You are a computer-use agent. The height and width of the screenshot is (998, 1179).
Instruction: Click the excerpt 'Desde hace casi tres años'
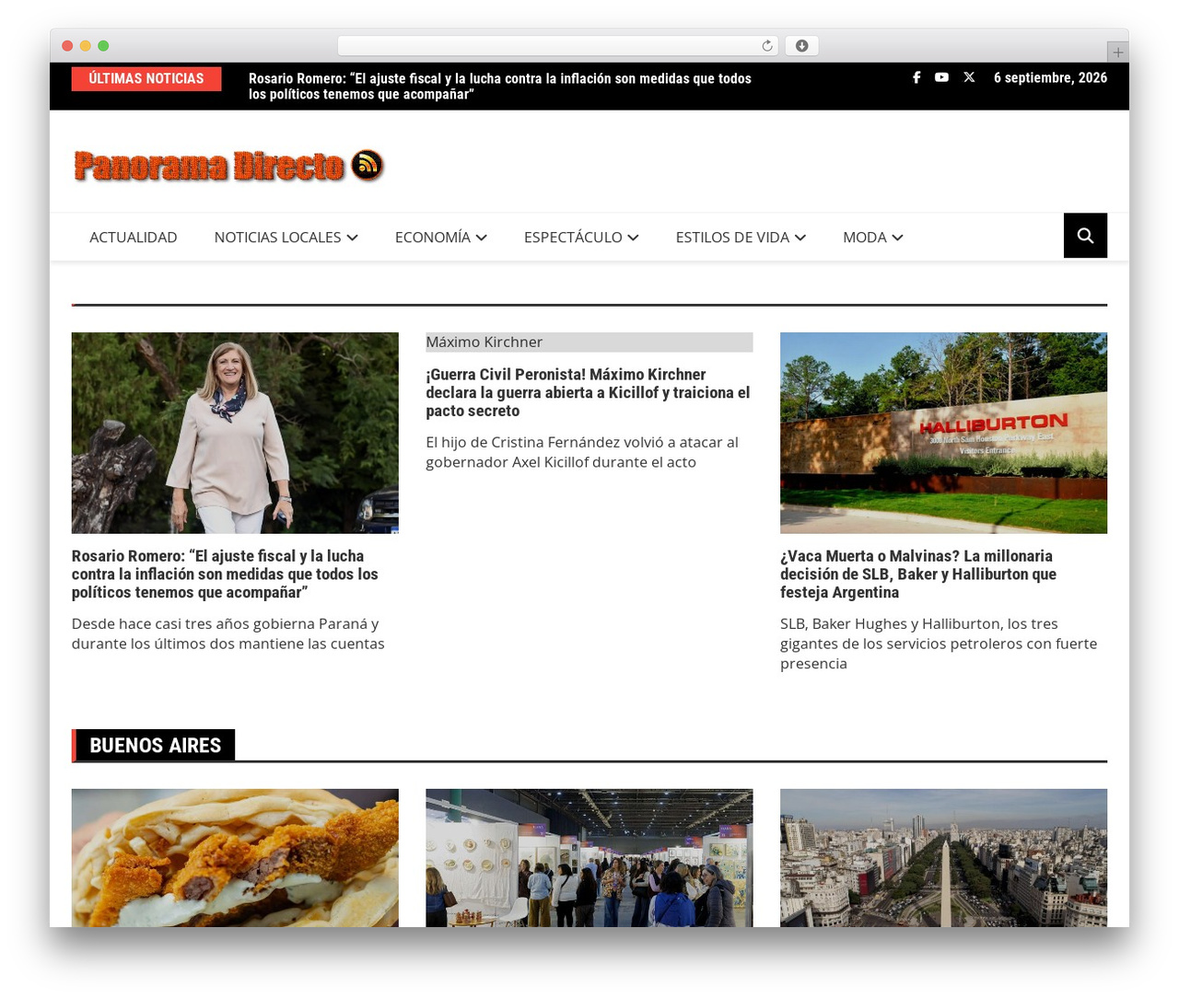click(228, 633)
